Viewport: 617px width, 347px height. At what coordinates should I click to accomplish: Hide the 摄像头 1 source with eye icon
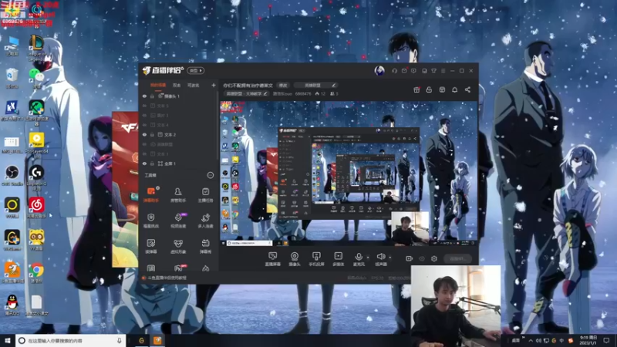(x=144, y=96)
